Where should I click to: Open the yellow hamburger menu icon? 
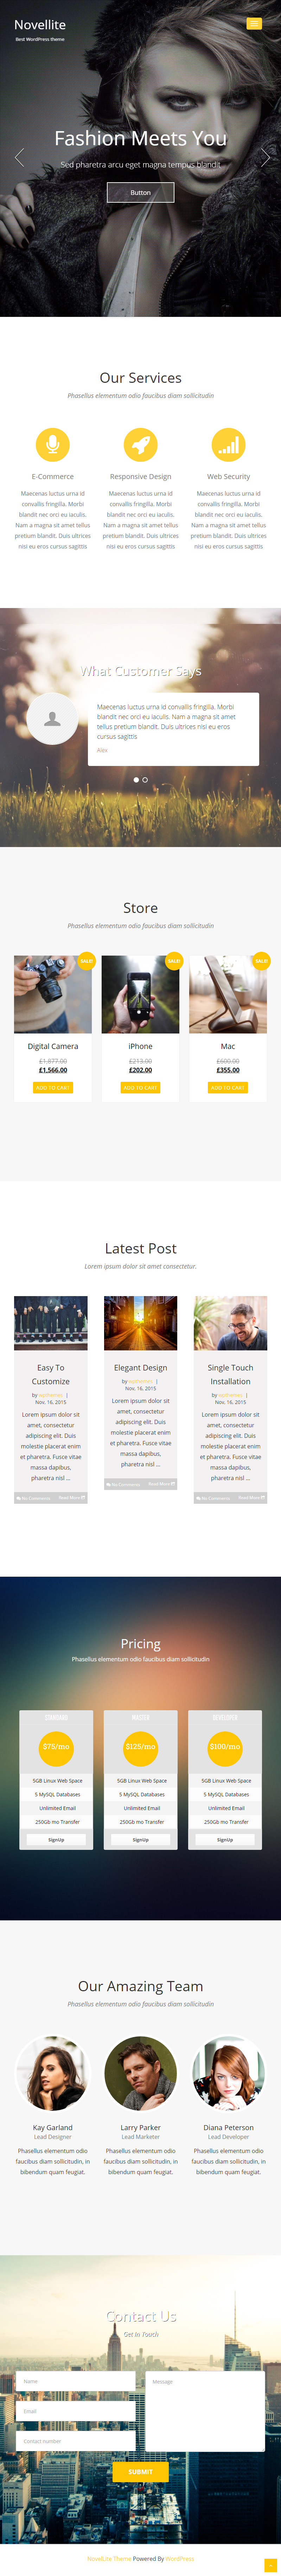click(254, 23)
